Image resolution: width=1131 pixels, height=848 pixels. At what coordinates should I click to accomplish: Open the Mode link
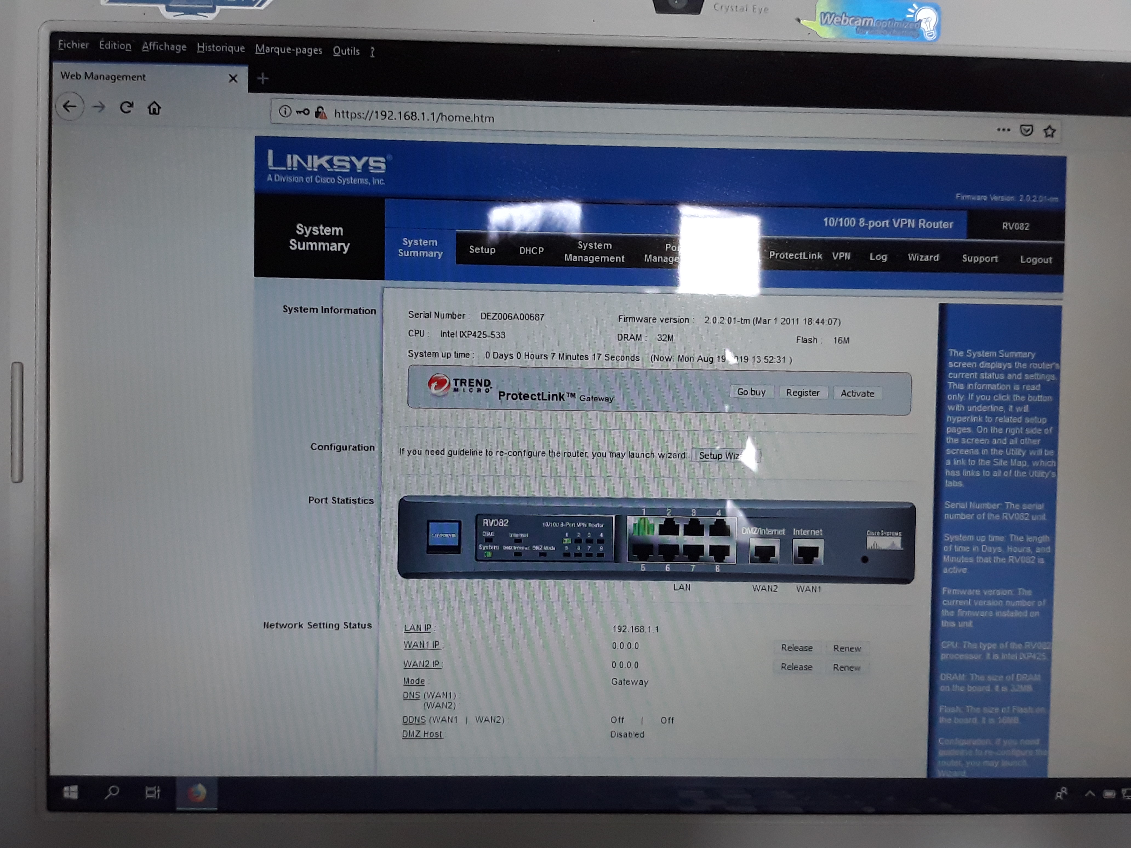(x=414, y=681)
